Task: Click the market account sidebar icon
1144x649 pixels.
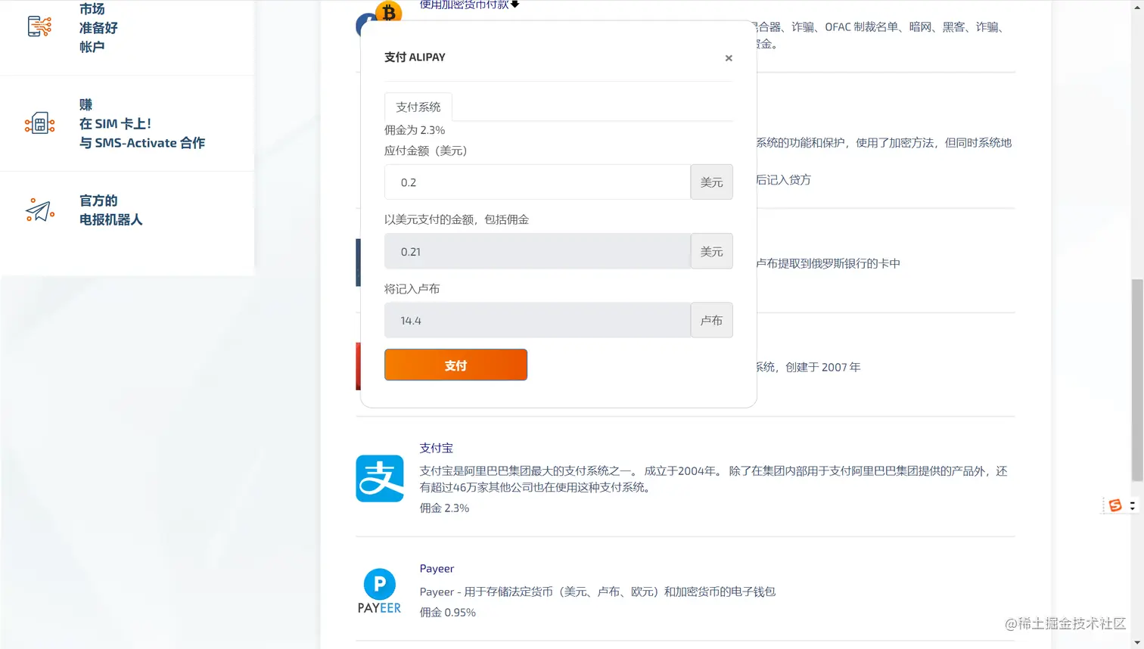Action: (39, 26)
